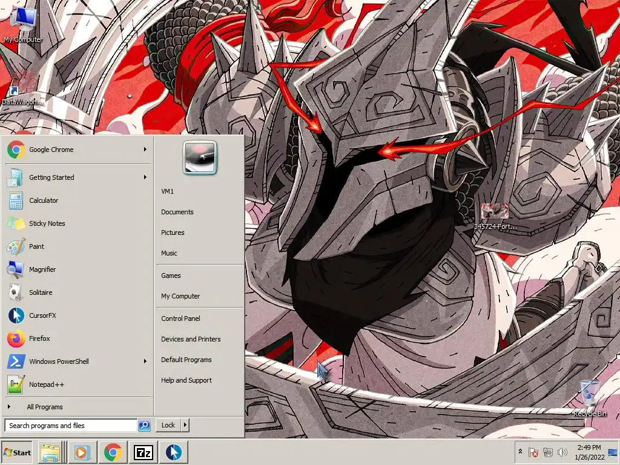Viewport: 620px width, 465px height.
Task: Open Sticky Notes program
Action: tap(78, 223)
